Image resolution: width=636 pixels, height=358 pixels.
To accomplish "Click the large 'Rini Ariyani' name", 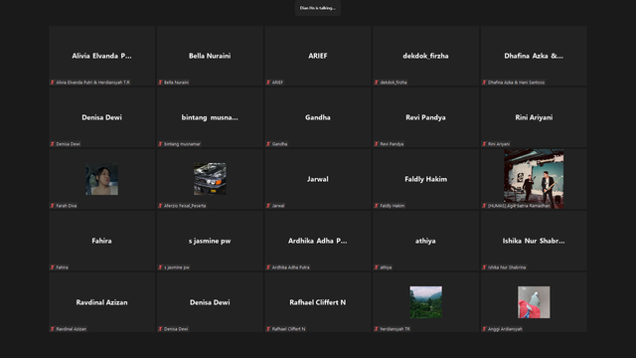I will pos(534,117).
